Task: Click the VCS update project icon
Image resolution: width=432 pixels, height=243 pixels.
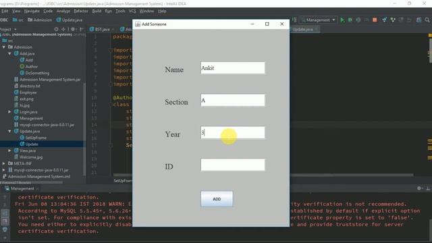Action: pos(384,20)
